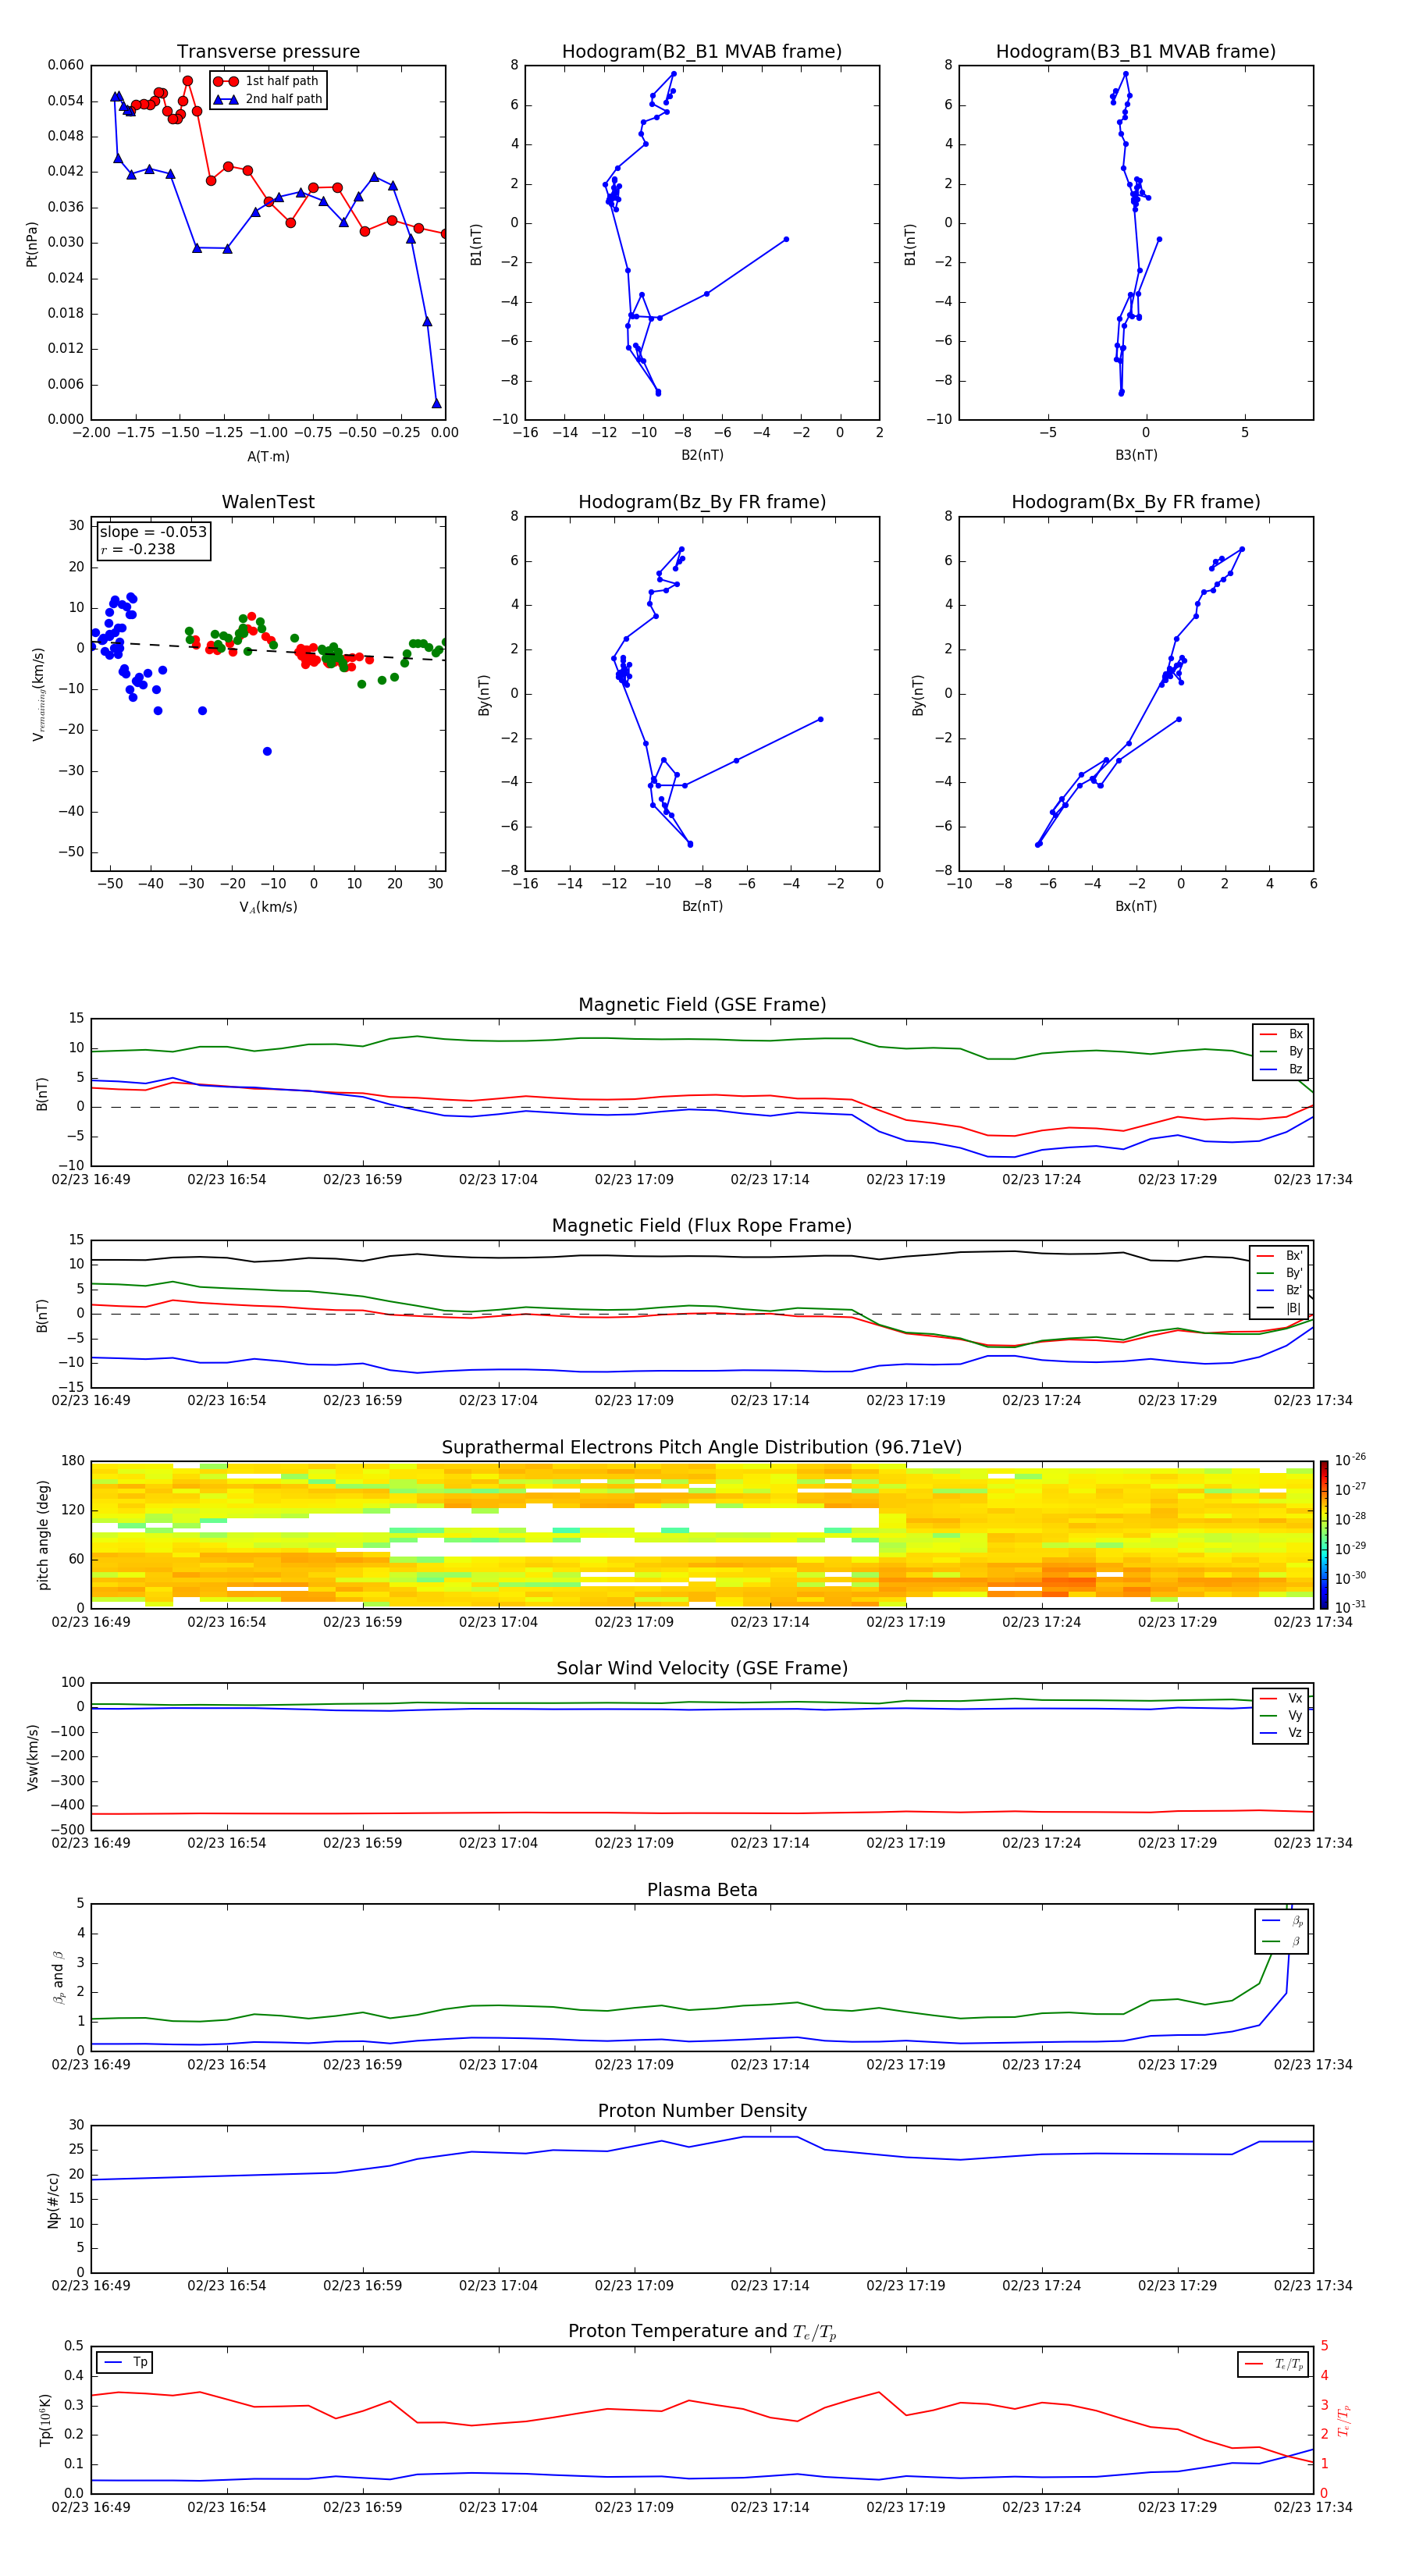Click the 'Hodogram(B3_B1 MVAB frame)' title
The width and height of the screenshot is (1405, 2576).
pyautogui.click(x=1136, y=52)
